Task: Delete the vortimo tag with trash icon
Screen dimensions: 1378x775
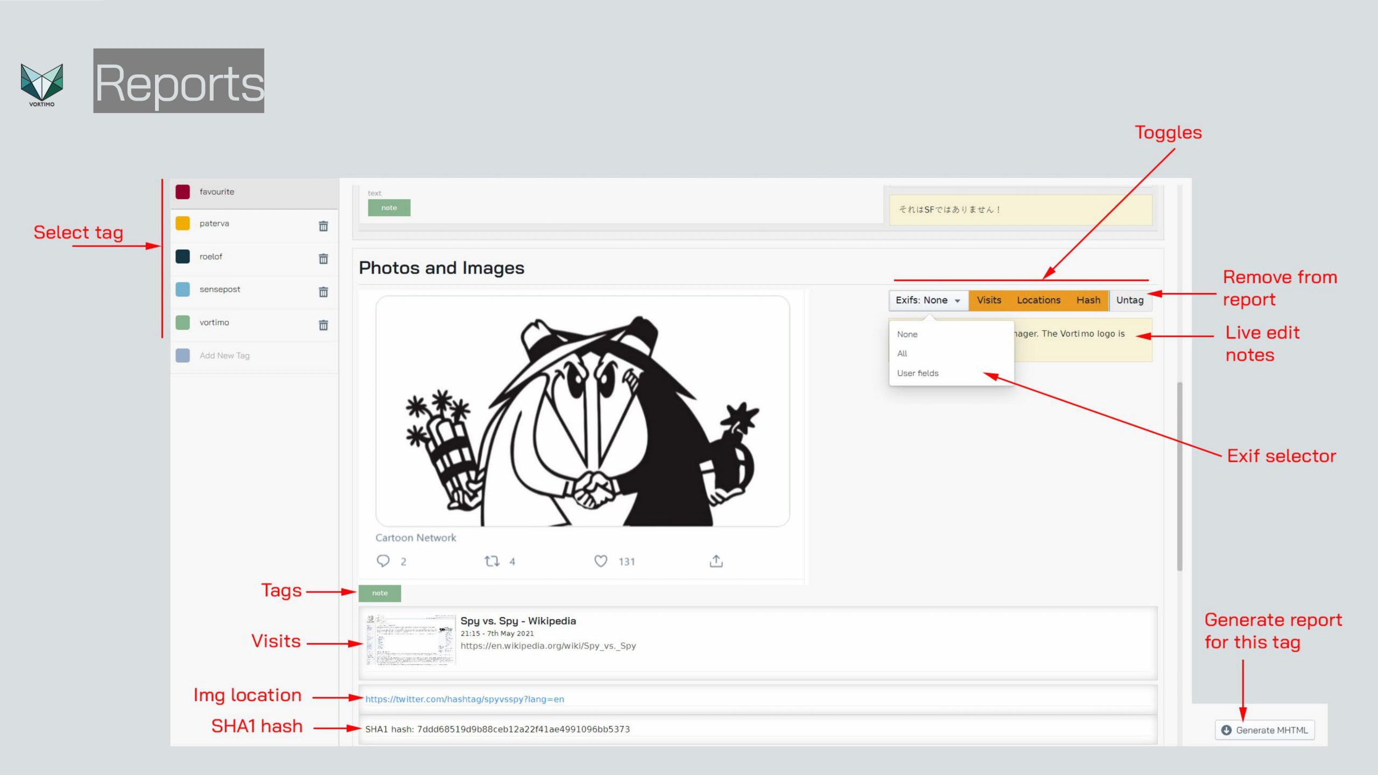Action: [323, 325]
